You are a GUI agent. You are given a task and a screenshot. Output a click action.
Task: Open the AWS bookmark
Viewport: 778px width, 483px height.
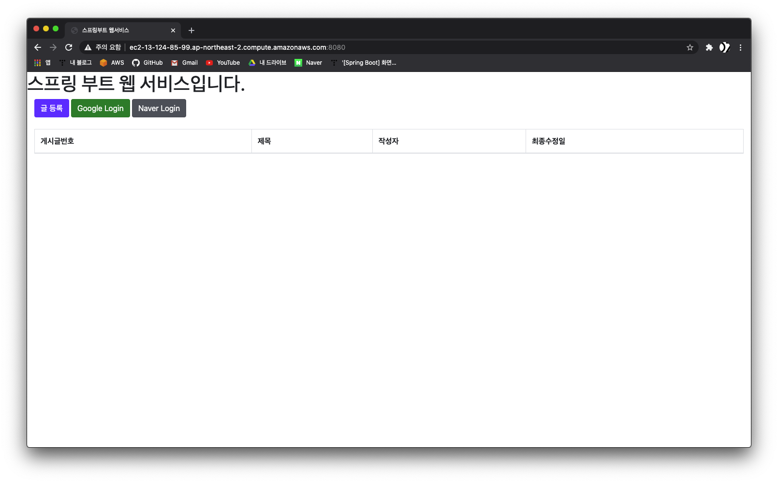112,63
